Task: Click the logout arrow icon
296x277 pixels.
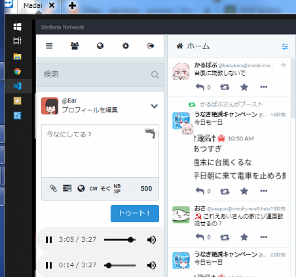Action: [x=151, y=46]
